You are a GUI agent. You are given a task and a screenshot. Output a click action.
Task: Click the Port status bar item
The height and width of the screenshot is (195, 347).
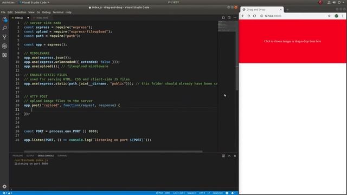(x=163, y=193)
